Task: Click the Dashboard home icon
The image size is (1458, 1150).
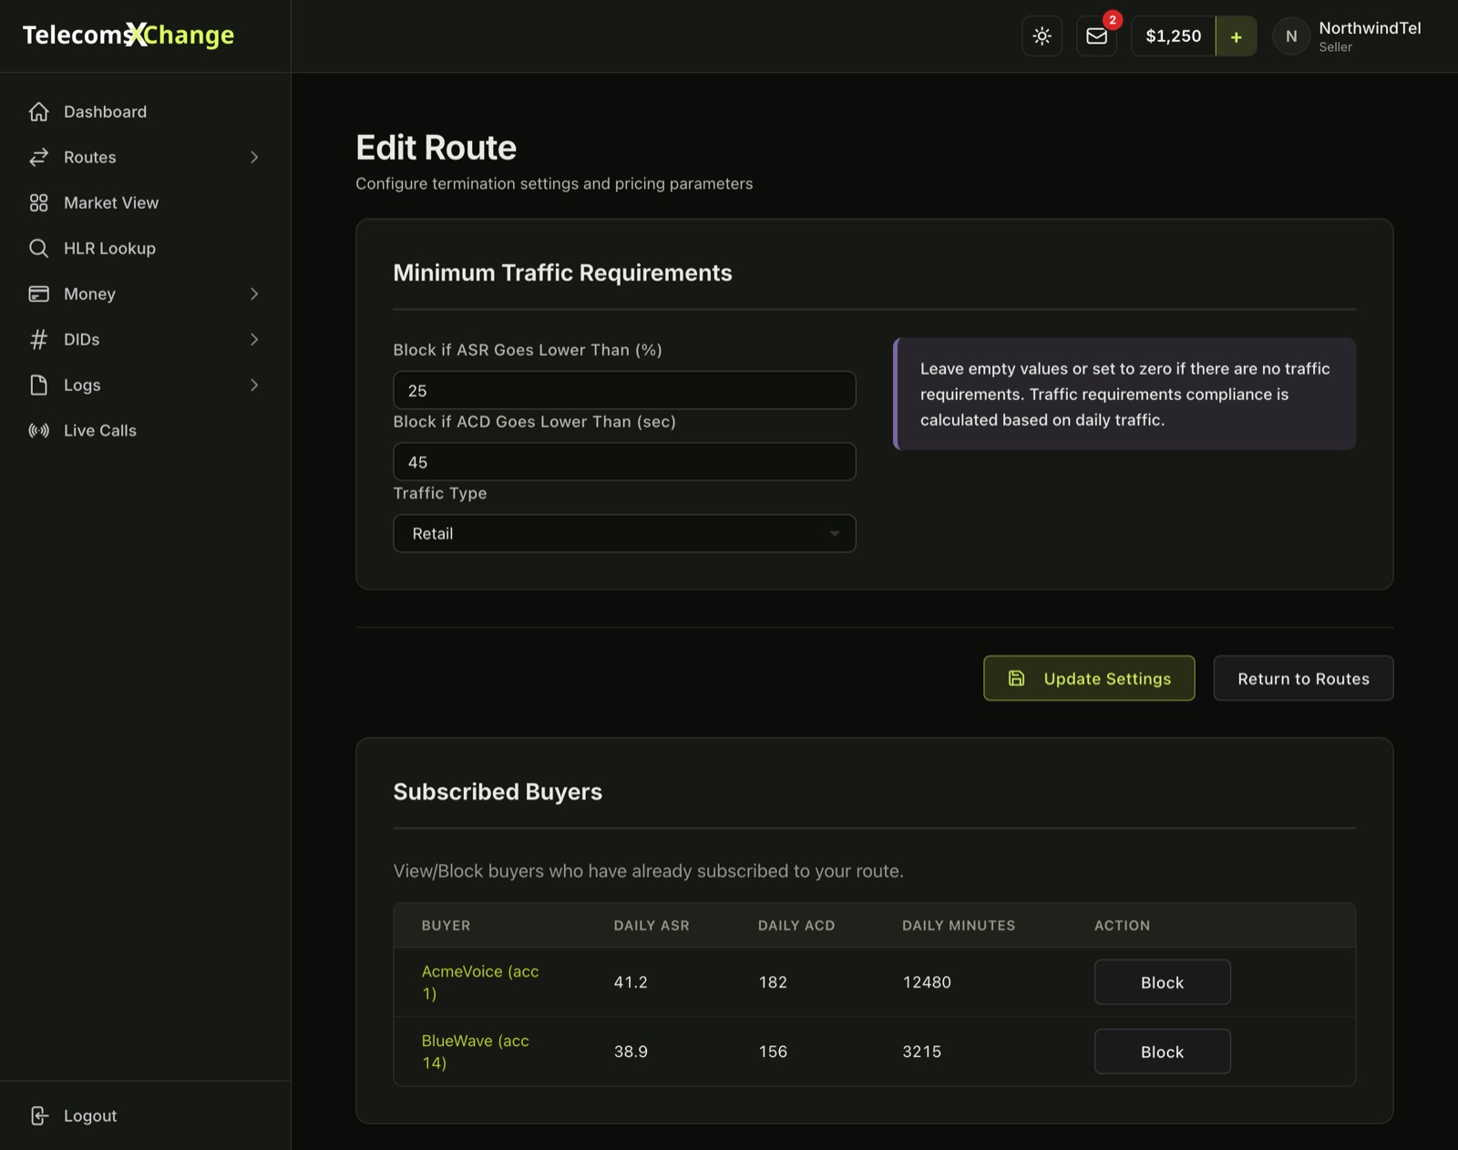Action: click(x=38, y=111)
